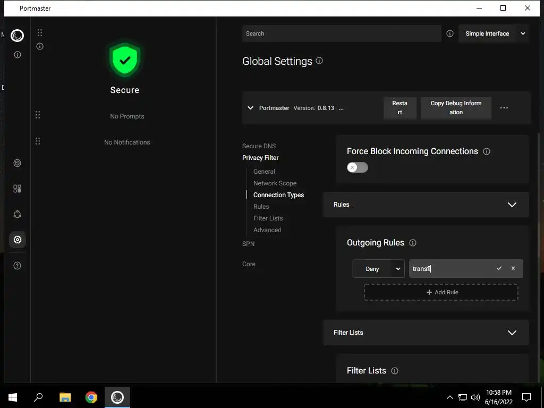Cancel the rule with the X icon
The image size is (544, 408).
point(513,268)
